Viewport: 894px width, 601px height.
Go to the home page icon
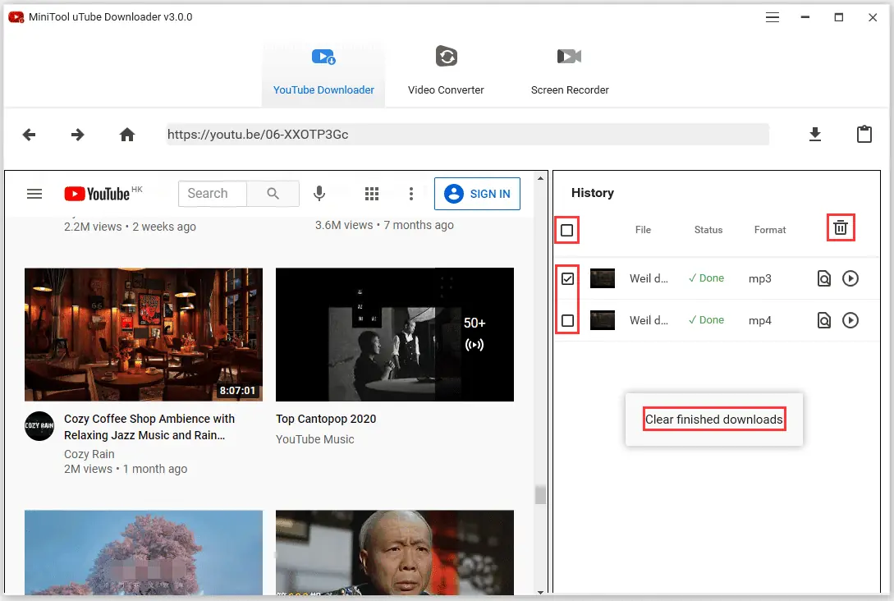[x=127, y=135]
